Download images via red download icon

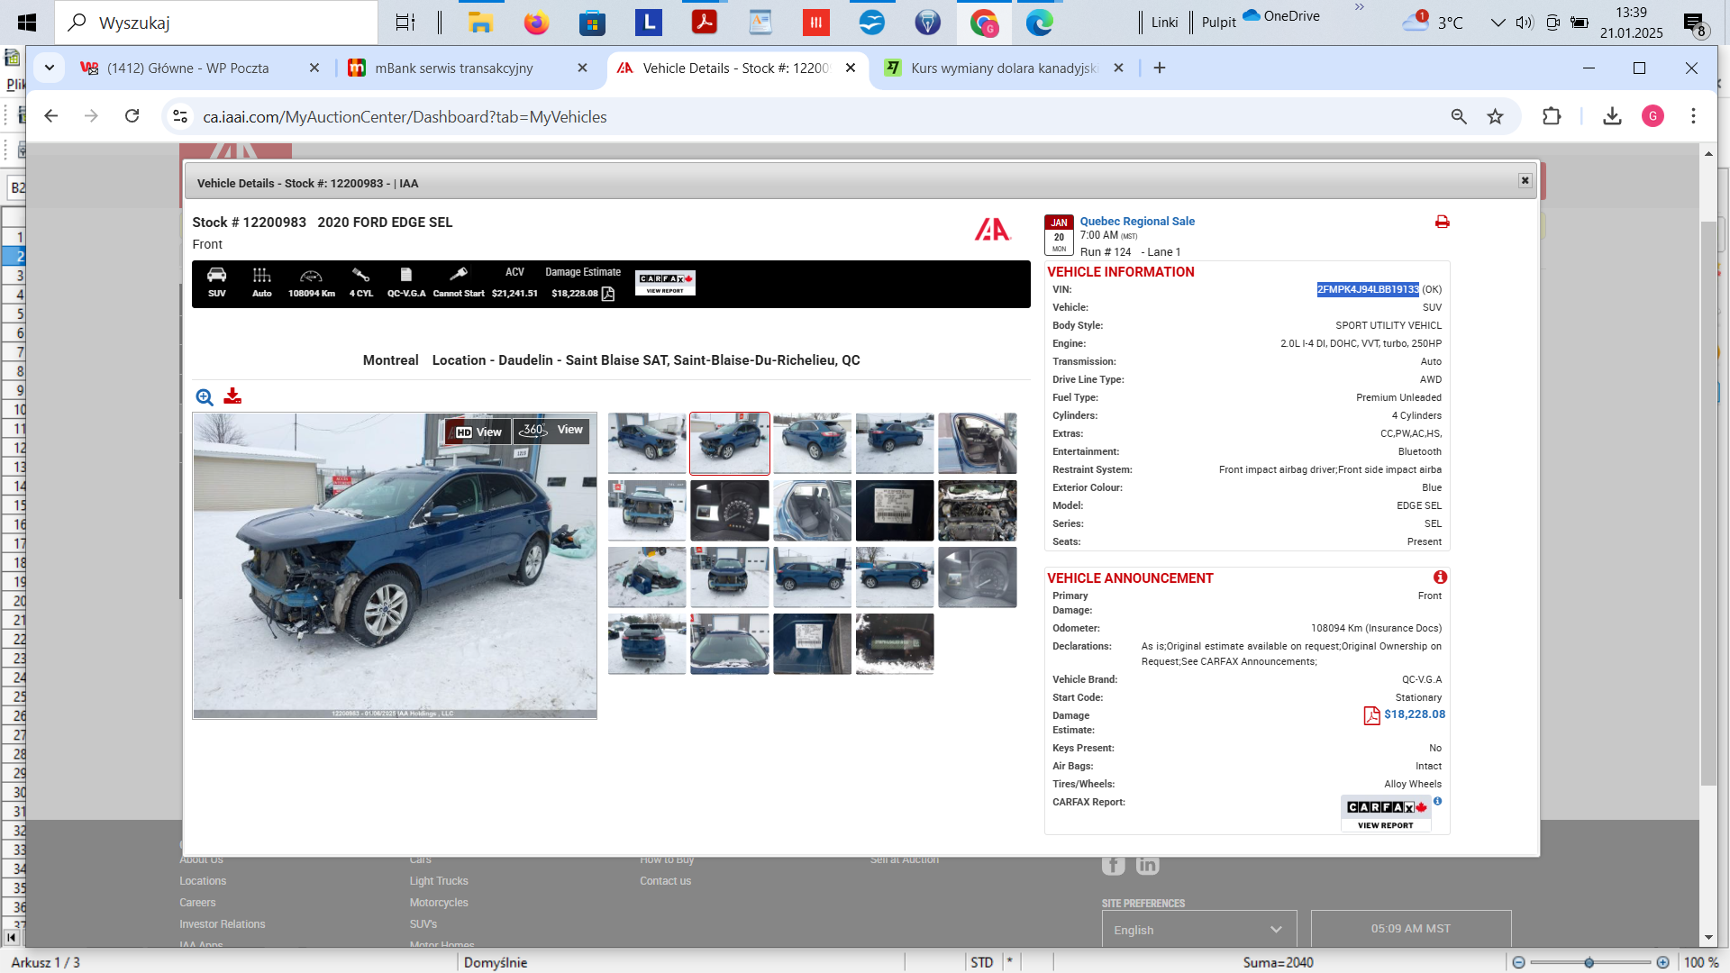point(232,396)
